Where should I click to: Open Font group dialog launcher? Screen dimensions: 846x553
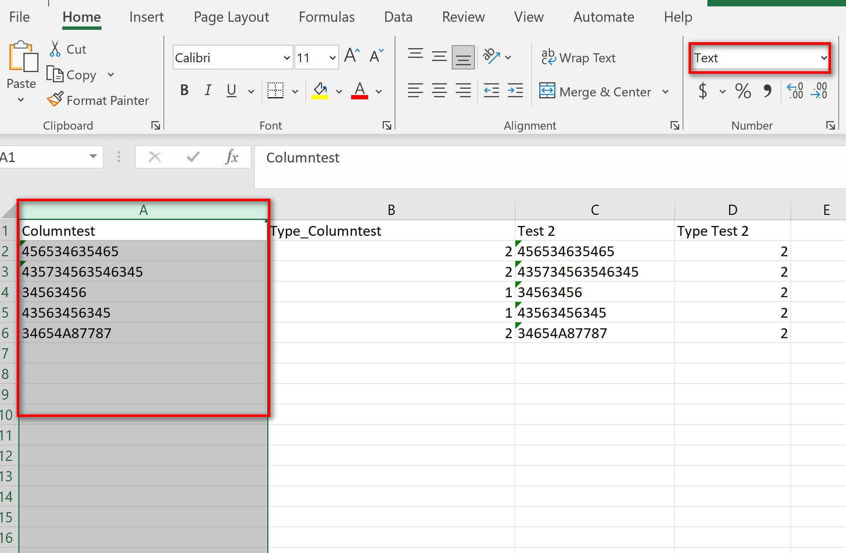coord(387,125)
